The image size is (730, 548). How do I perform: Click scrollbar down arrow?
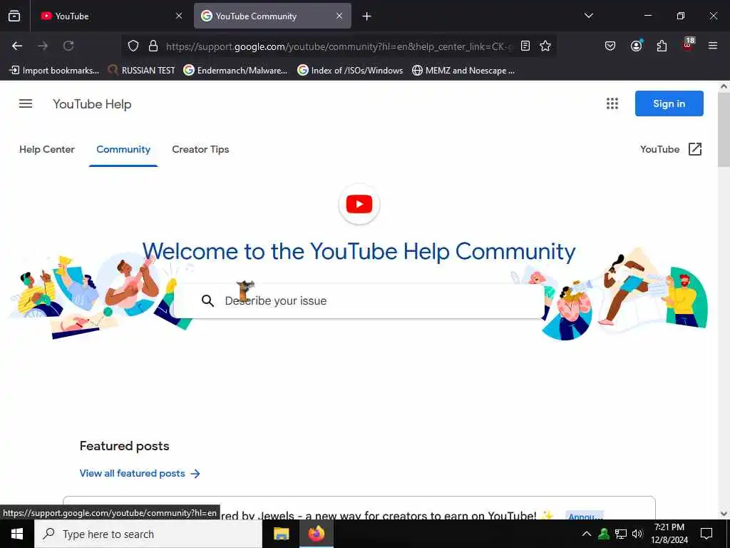(724, 514)
